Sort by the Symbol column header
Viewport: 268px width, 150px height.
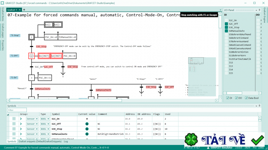[64, 114]
